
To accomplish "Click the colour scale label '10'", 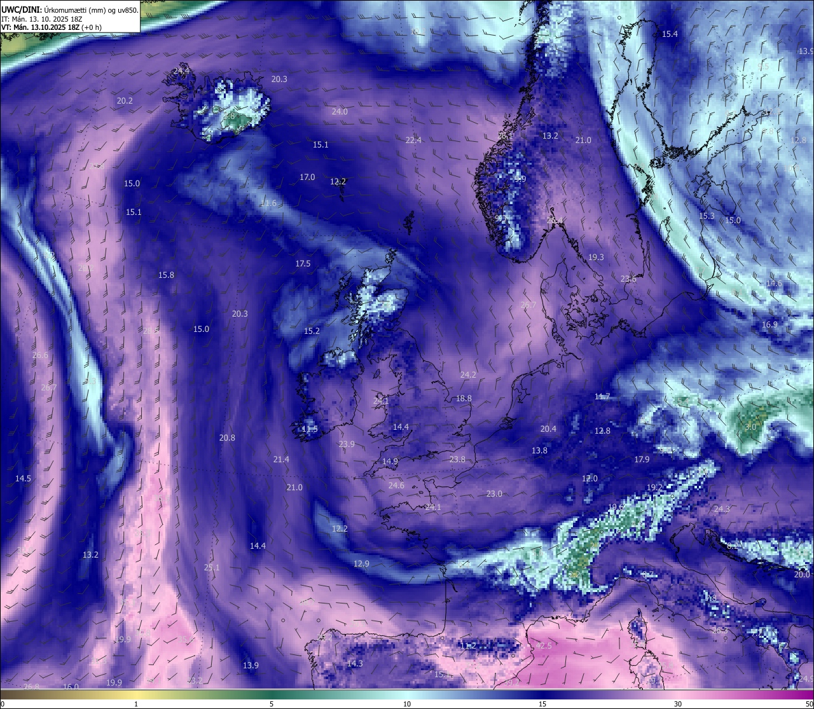I will tap(407, 704).
